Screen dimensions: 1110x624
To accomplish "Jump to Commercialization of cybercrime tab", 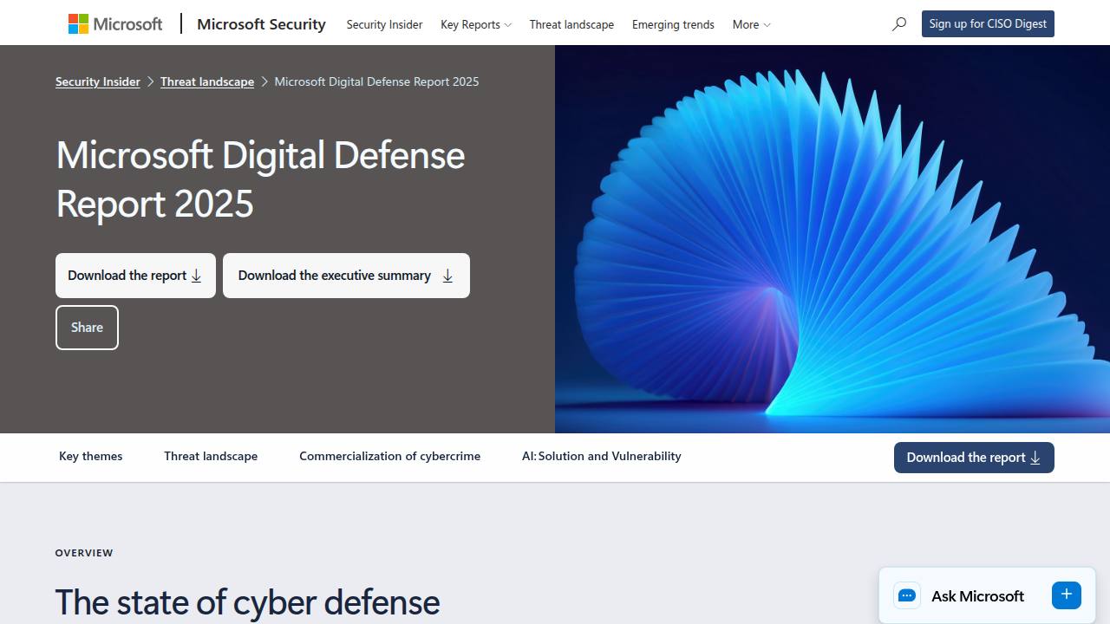I will 389,456.
